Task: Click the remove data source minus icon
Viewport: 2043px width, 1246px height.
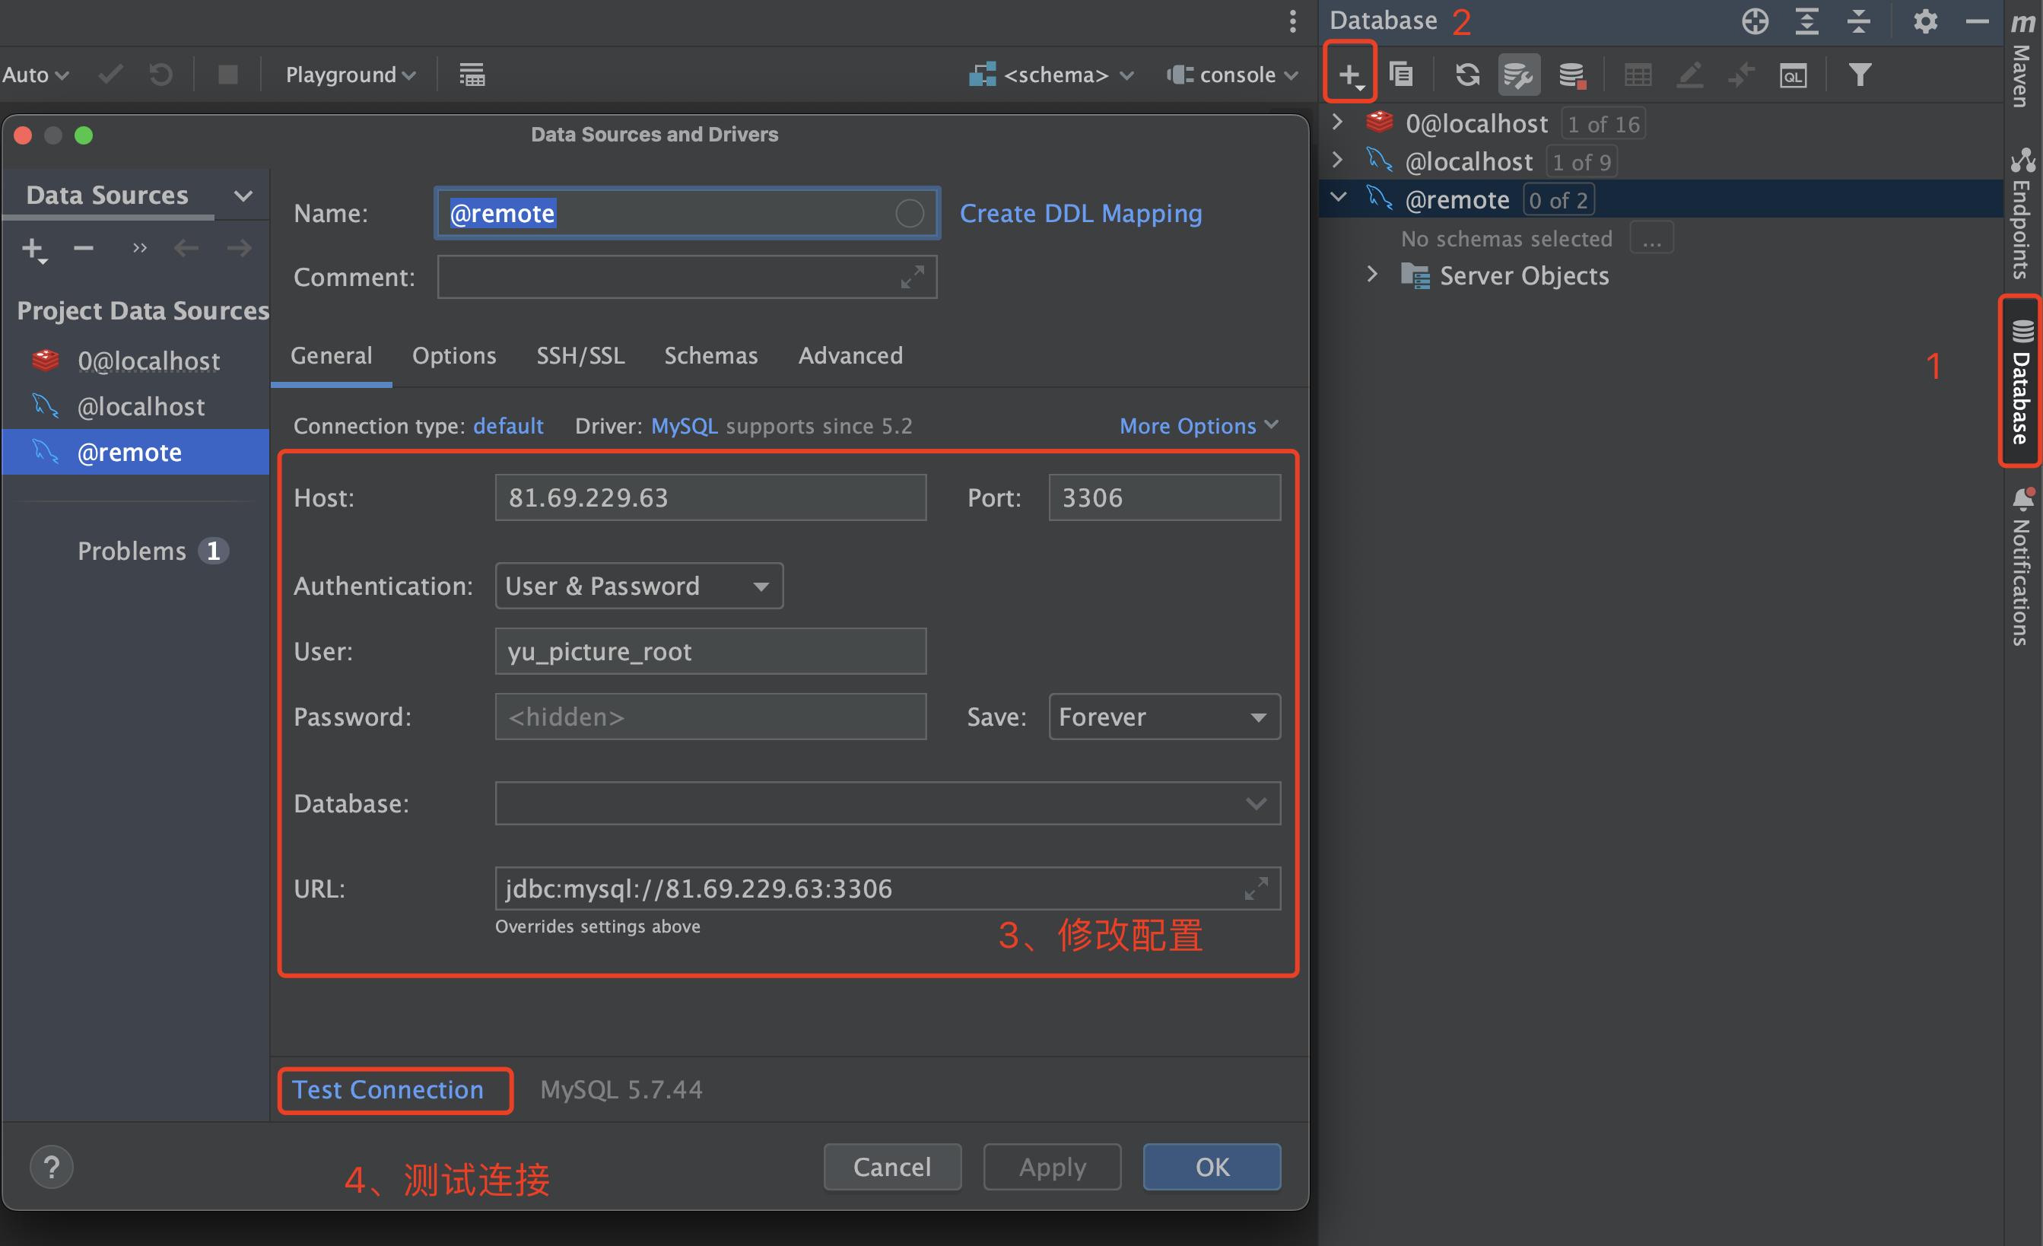Action: (x=84, y=248)
